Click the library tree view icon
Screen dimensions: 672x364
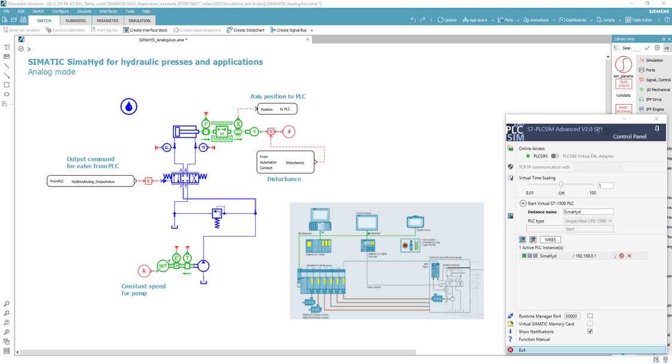pyautogui.click(x=617, y=48)
